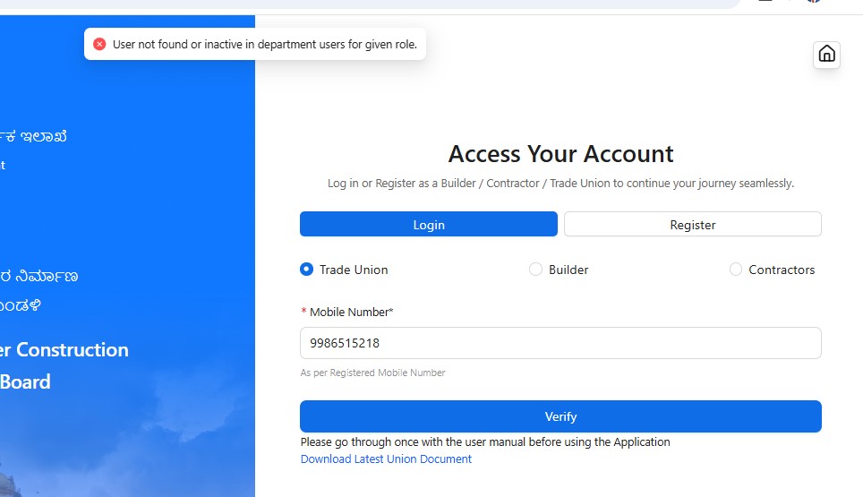The width and height of the screenshot is (863, 497).
Task: Choose the Builder radio option
Action: (535, 270)
